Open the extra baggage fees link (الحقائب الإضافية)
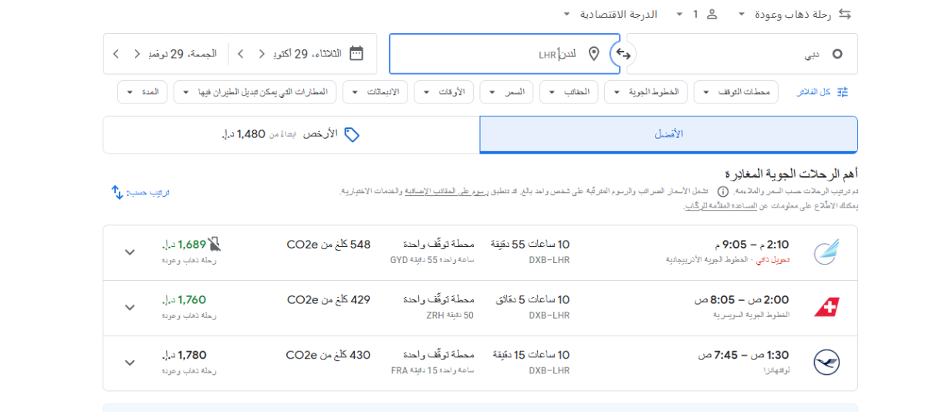The image size is (926, 412). point(430,191)
